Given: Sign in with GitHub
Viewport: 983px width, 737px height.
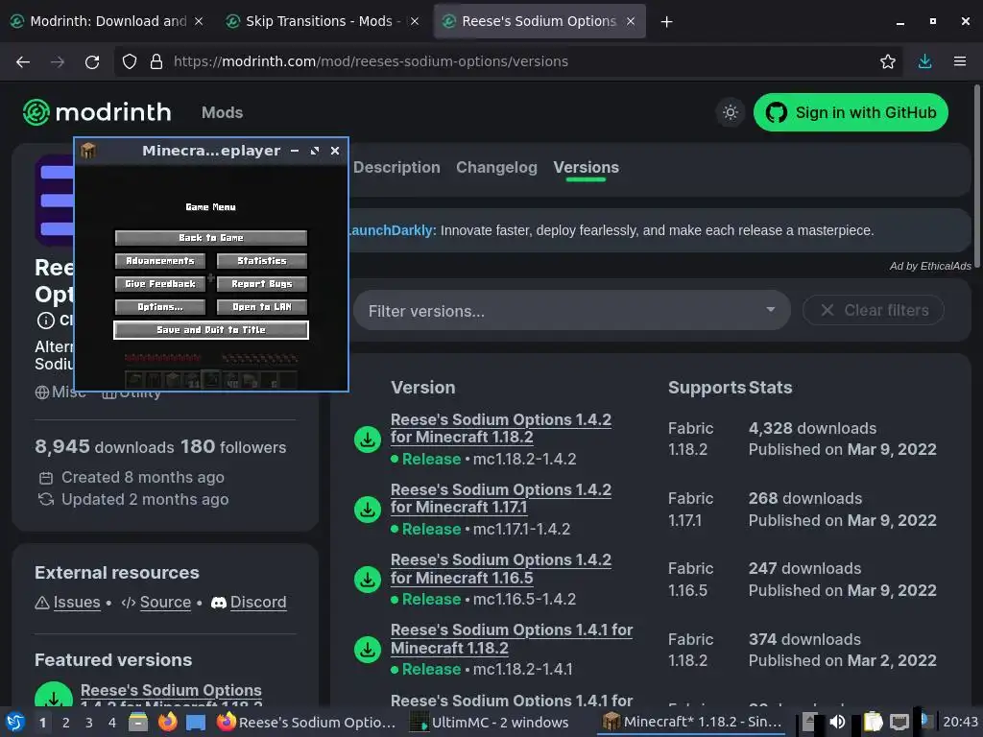Looking at the screenshot, I should pos(851,113).
